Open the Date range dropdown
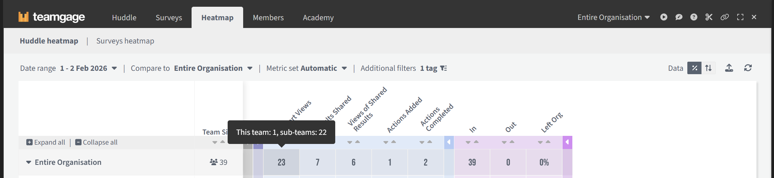 coord(89,68)
